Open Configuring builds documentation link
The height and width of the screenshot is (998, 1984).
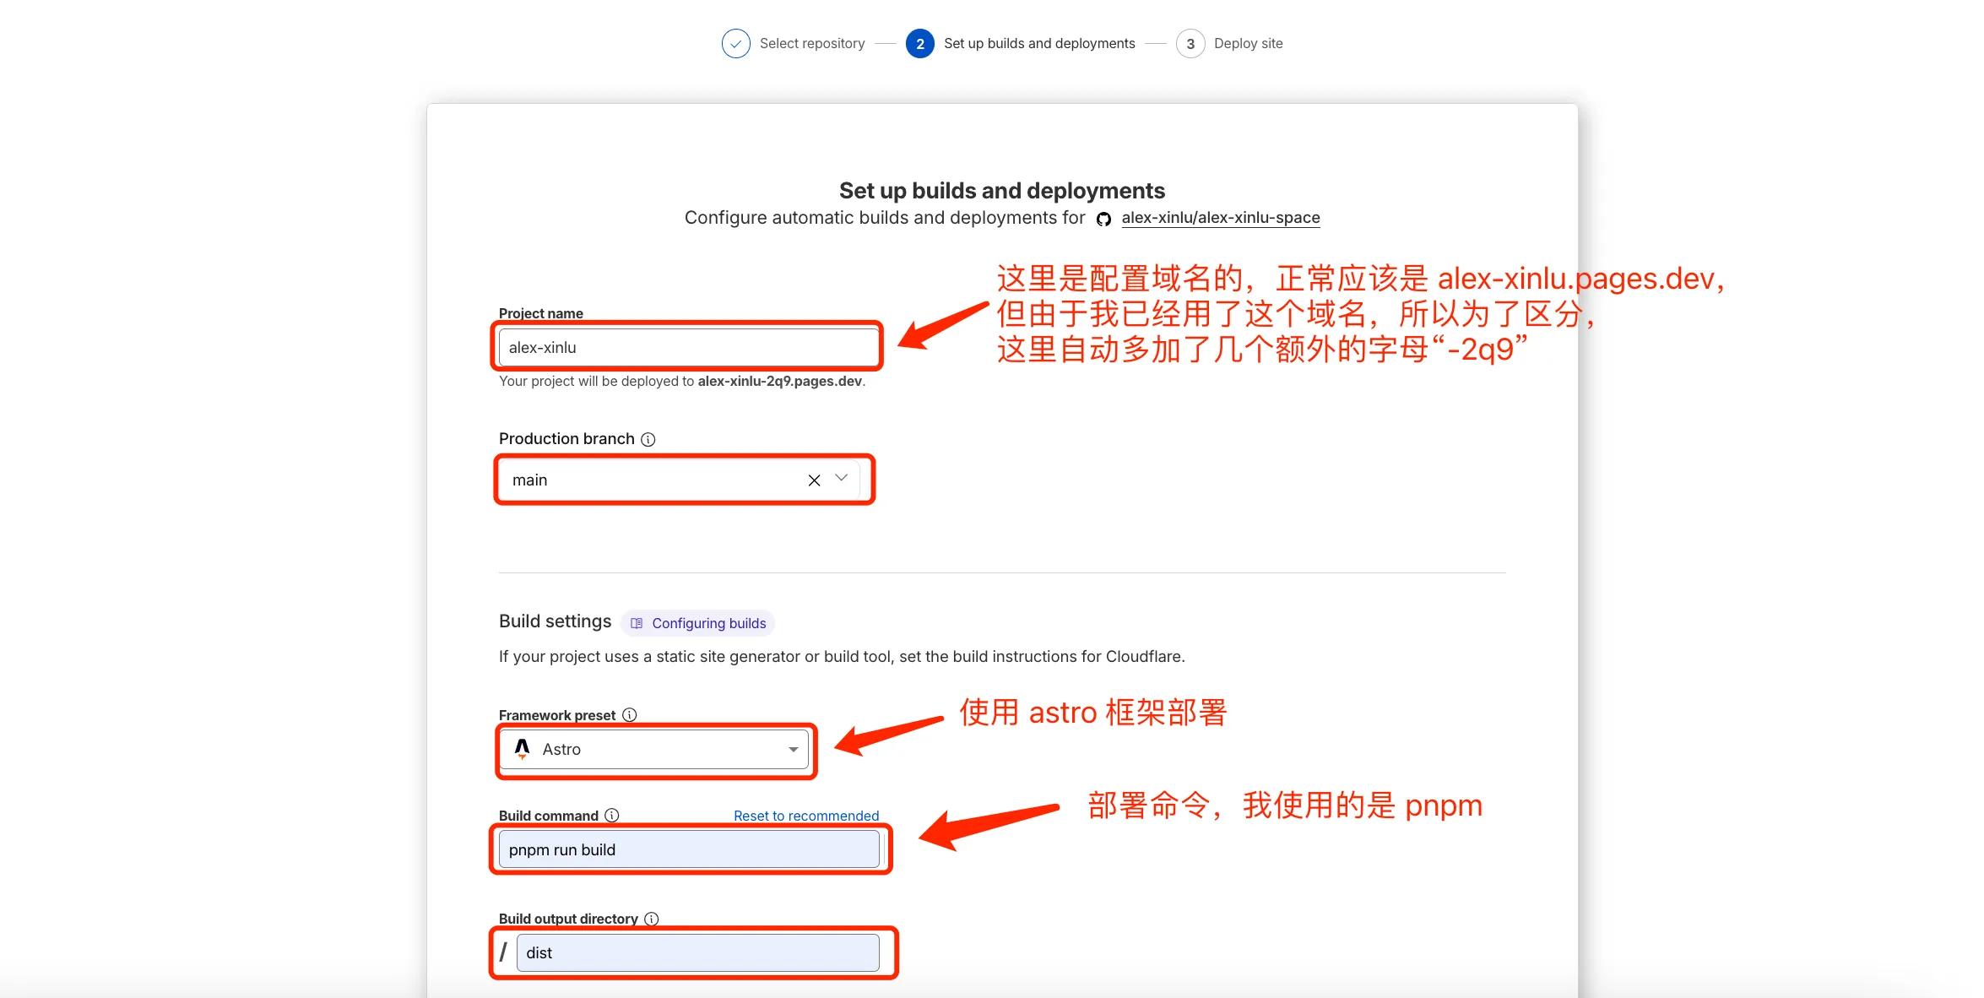coord(698,623)
